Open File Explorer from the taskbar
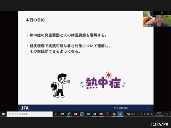Screen dimensions: 171x128 tap(101, 114)
